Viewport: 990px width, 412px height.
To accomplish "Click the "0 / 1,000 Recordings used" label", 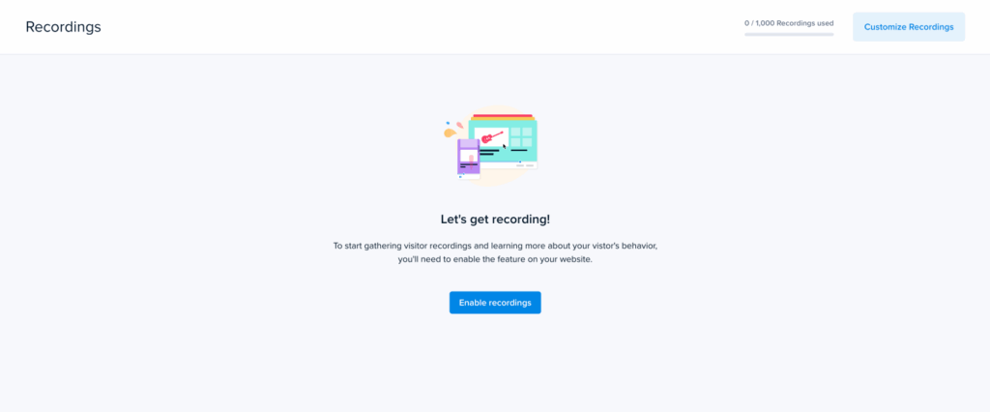I will tap(789, 23).
